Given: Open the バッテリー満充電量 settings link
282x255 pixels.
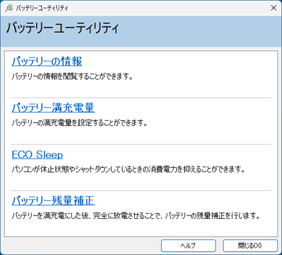Looking at the screenshot, I should (x=53, y=108).
